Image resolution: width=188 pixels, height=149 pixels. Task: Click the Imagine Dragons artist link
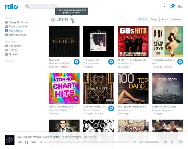(x=161, y=110)
